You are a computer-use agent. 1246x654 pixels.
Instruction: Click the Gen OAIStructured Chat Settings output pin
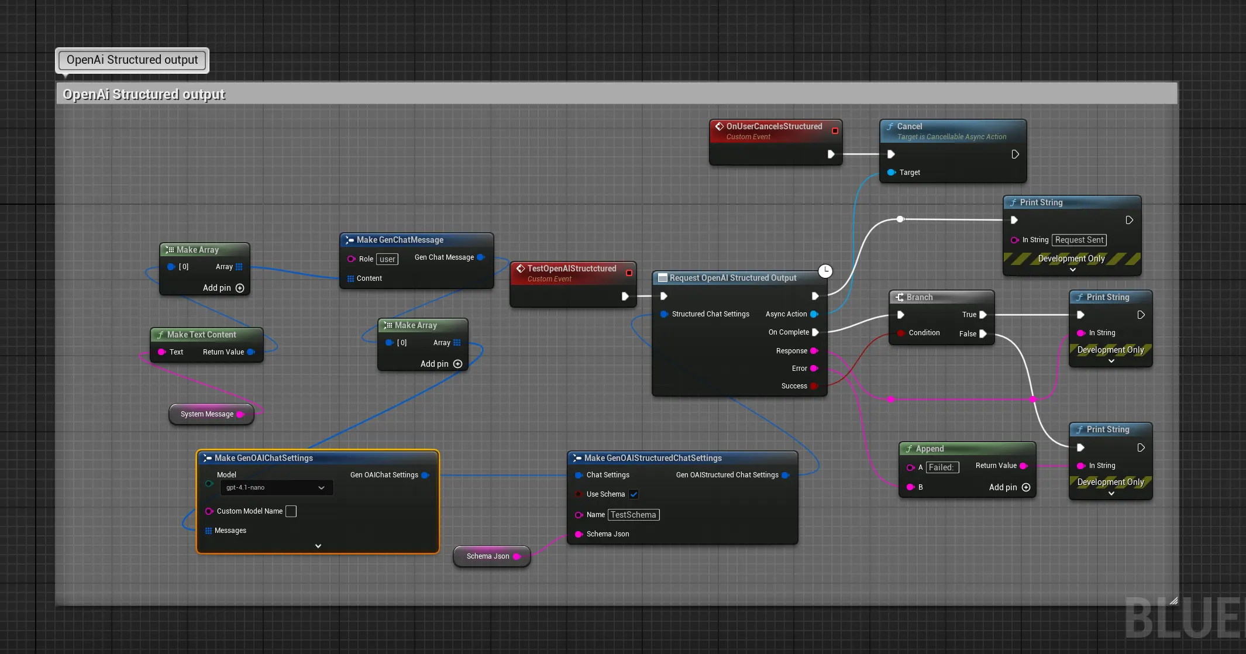pyautogui.click(x=786, y=475)
